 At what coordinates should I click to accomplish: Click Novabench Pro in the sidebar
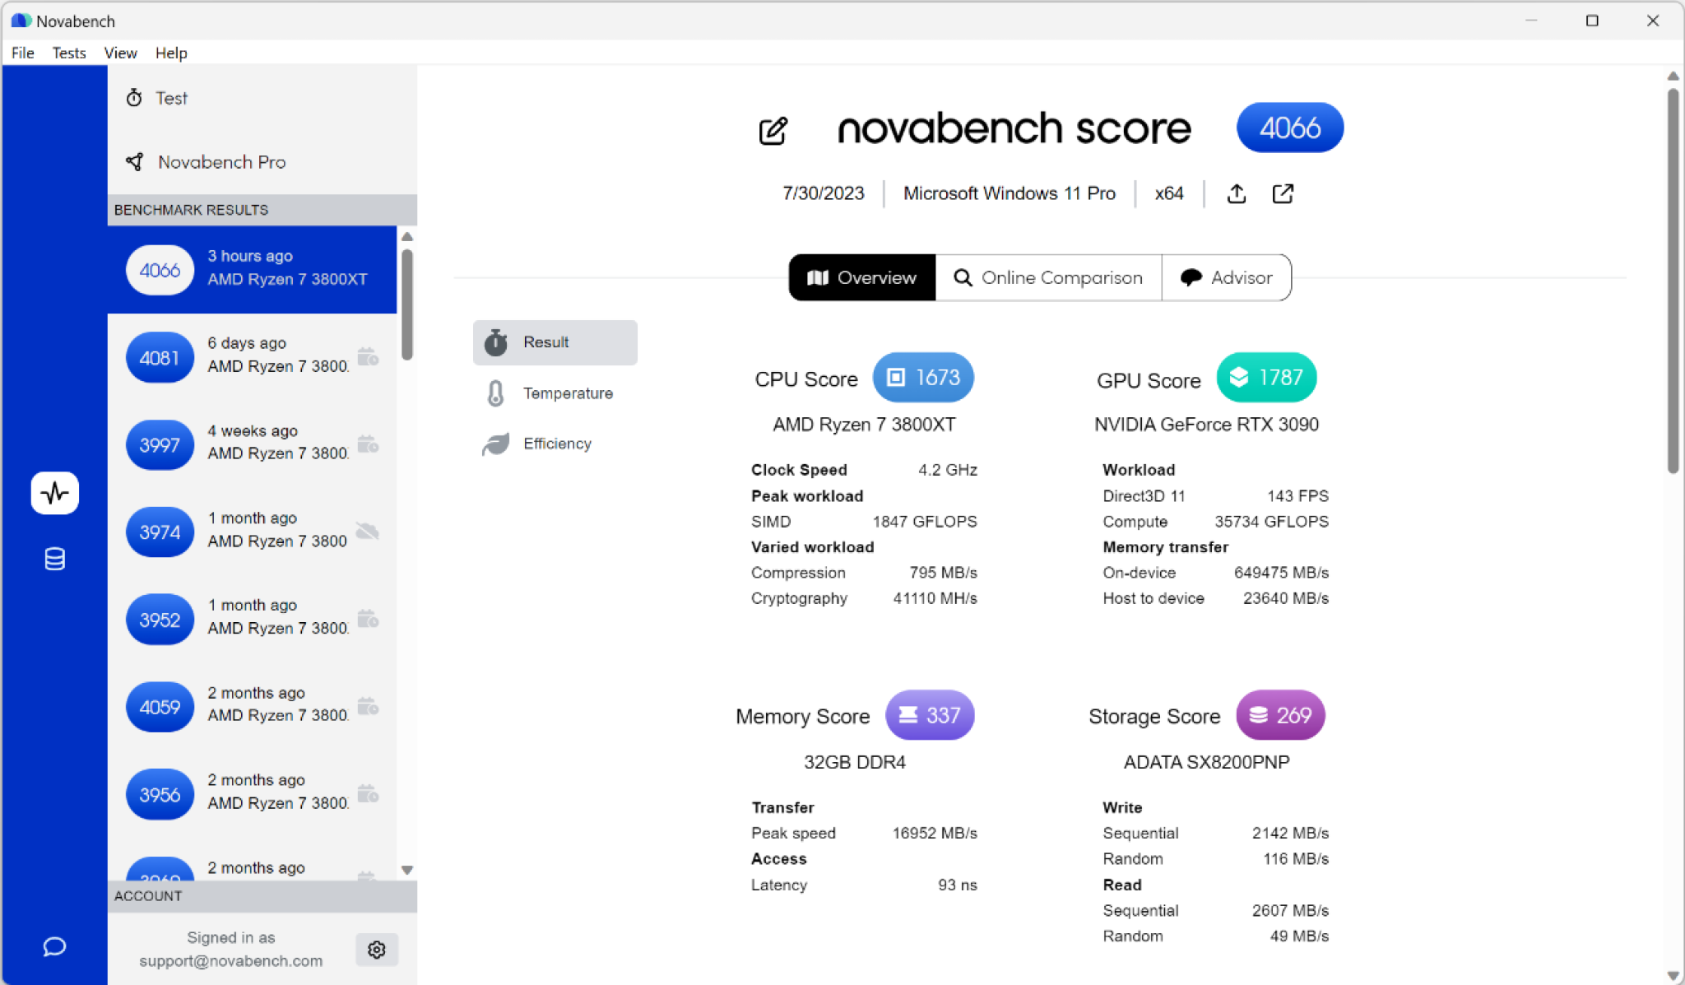coord(221,162)
